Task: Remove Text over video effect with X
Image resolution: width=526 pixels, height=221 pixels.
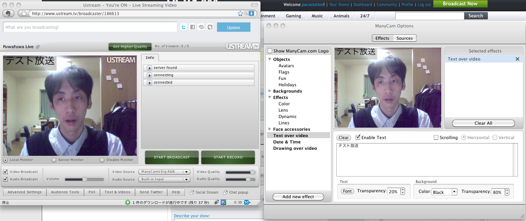Action: coord(517,59)
